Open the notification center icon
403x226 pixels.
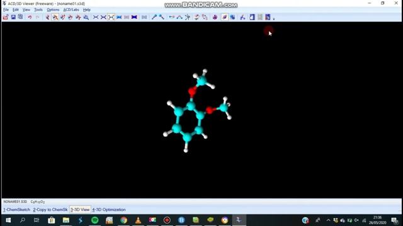click(x=394, y=220)
